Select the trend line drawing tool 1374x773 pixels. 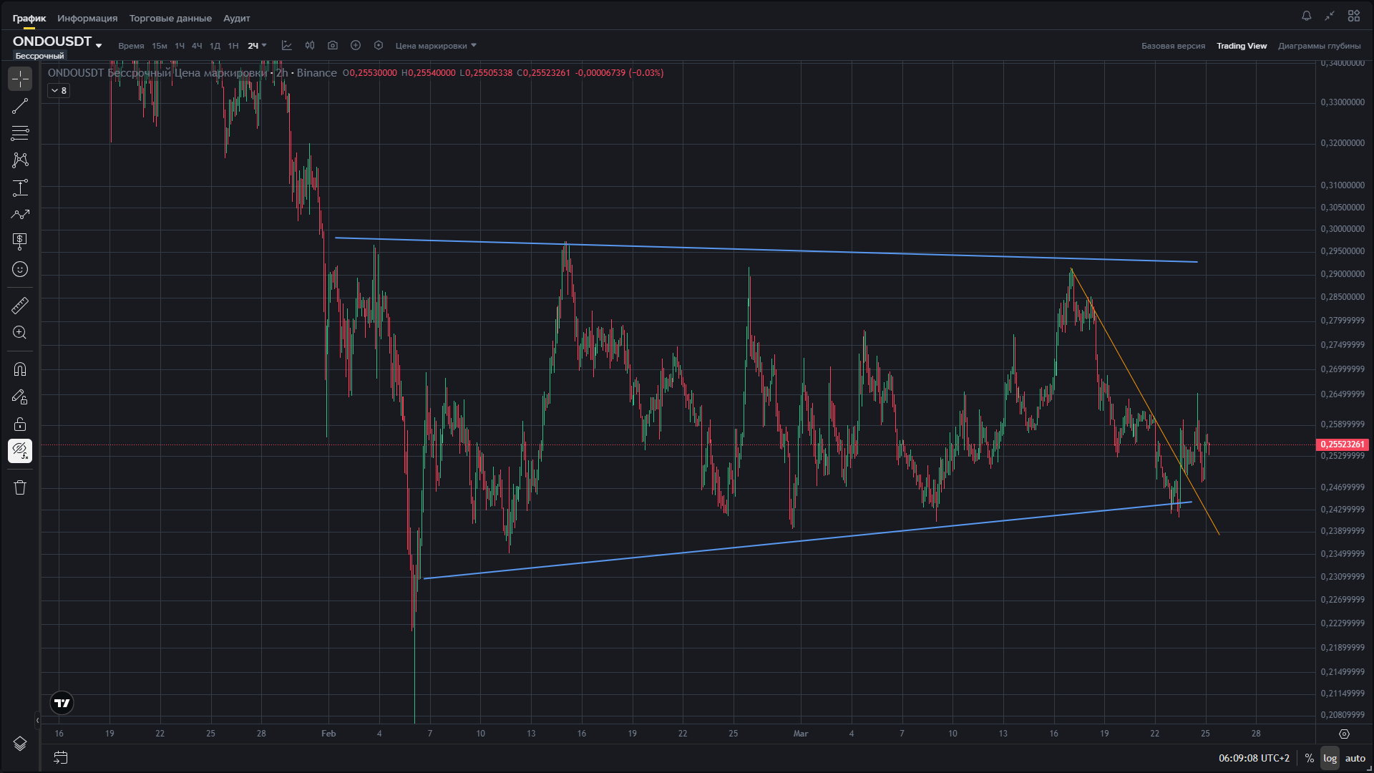pyautogui.click(x=20, y=106)
